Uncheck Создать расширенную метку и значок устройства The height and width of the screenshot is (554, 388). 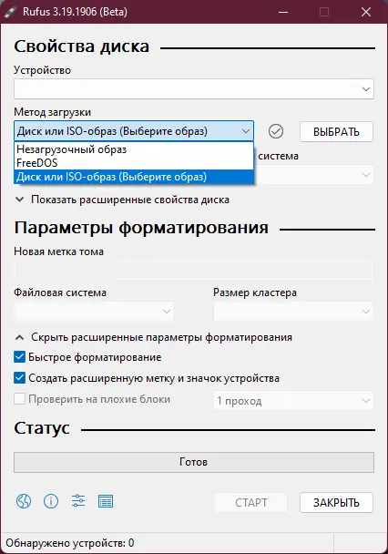click(19, 378)
